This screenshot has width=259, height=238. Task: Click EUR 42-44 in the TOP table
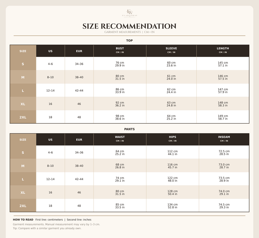coord(79,91)
